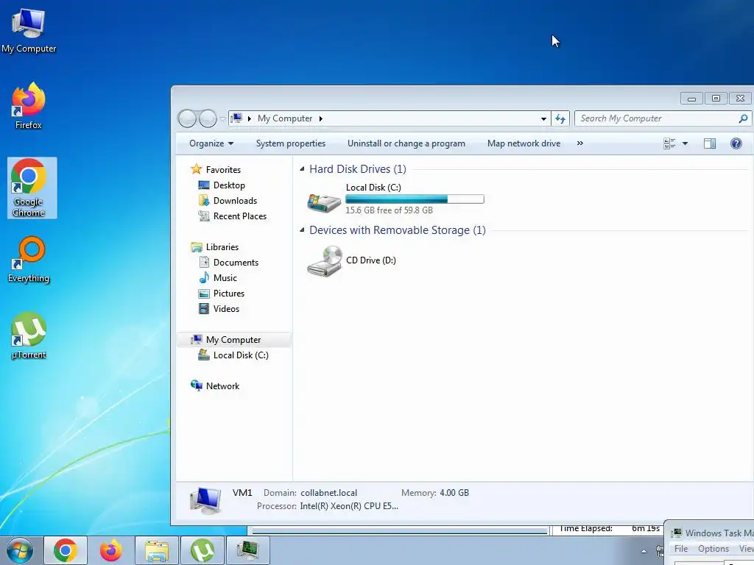Open Options menu in Windows Task Manager
Image resolution: width=754 pixels, height=565 pixels.
point(713,549)
